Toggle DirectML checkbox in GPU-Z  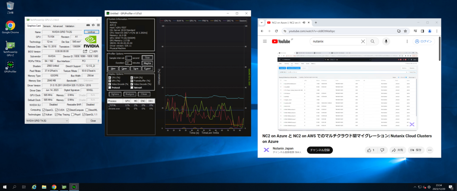pos(87,110)
